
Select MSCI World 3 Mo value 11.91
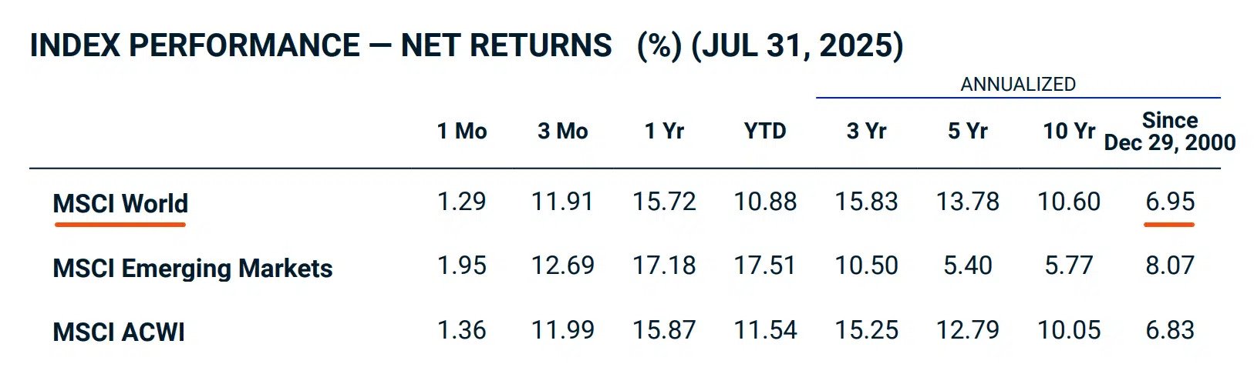point(563,202)
